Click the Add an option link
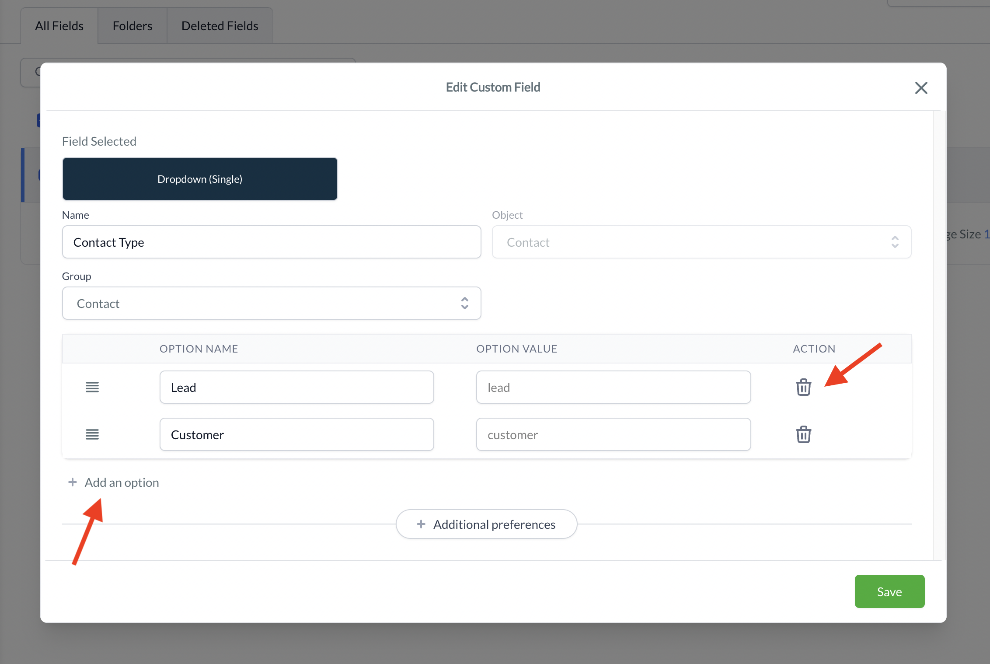This screenshot has height=664, width=990. pos(122,482)
